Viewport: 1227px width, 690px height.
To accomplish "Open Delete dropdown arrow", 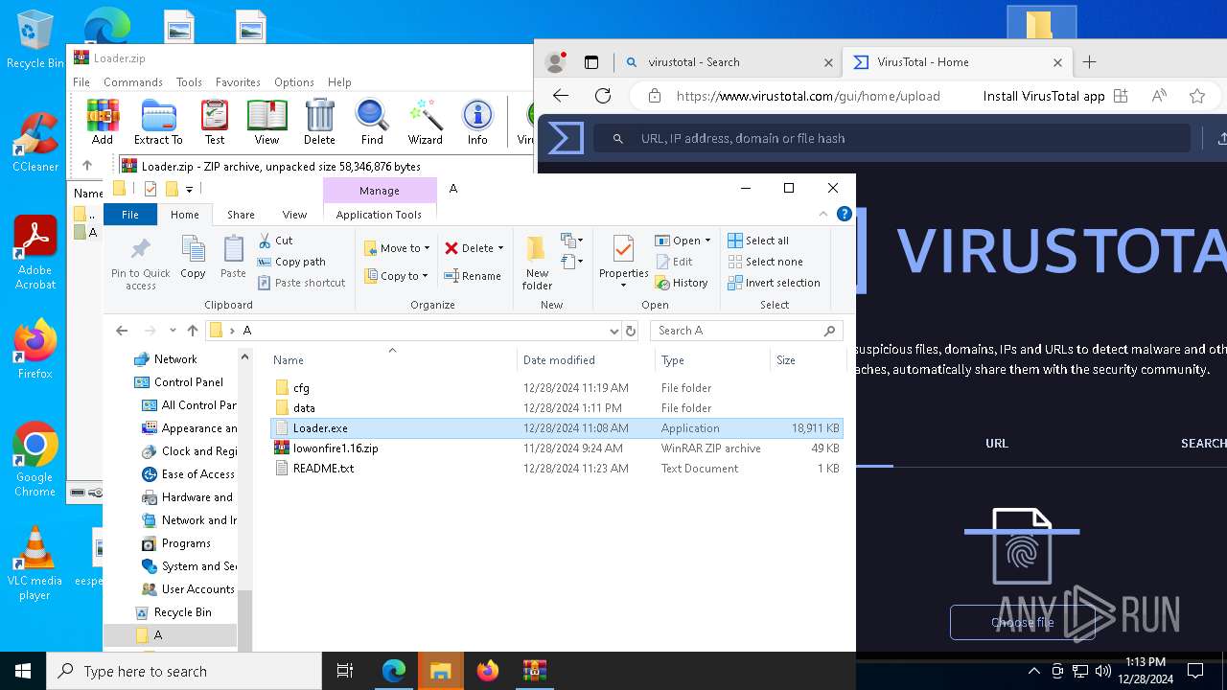I will [x=500, y=248].
